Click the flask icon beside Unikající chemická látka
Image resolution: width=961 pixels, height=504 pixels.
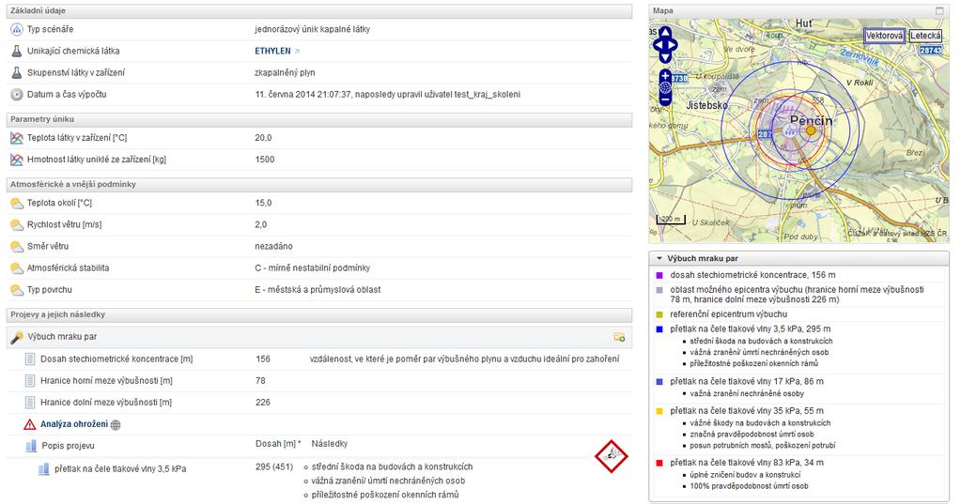(17, 52)
